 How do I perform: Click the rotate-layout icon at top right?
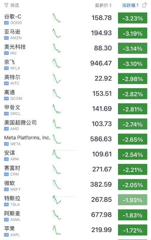point(145,5)
